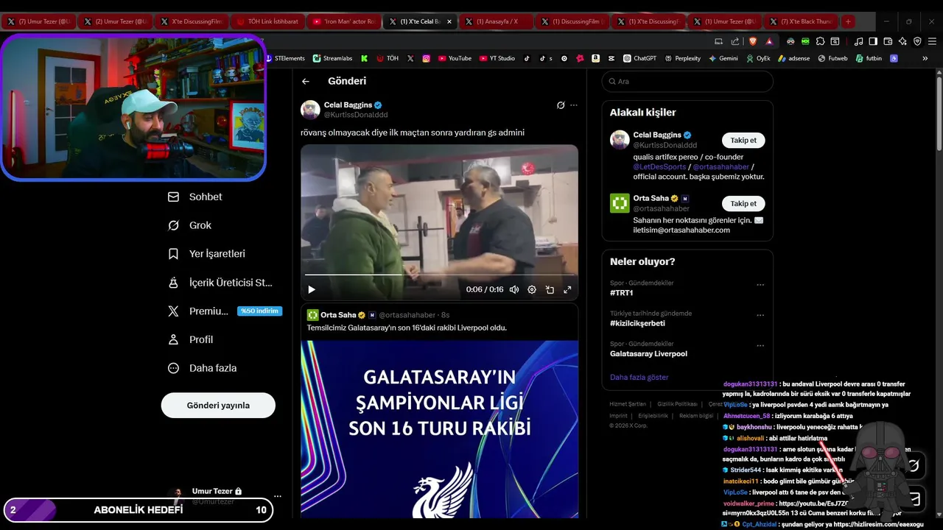Open the video settings gear
Viewport: 943px width, 530px height.
(532, 290)
